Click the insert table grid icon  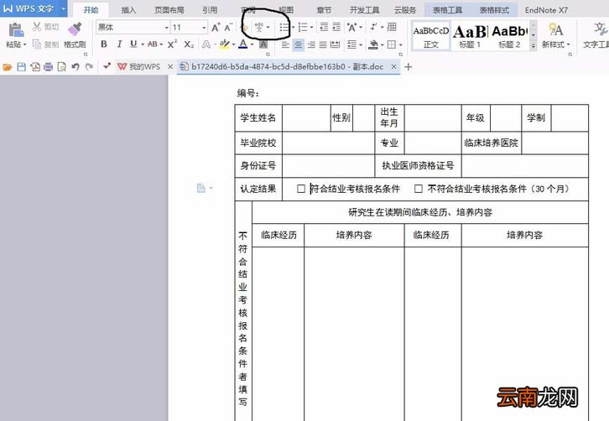coord(392,27)
